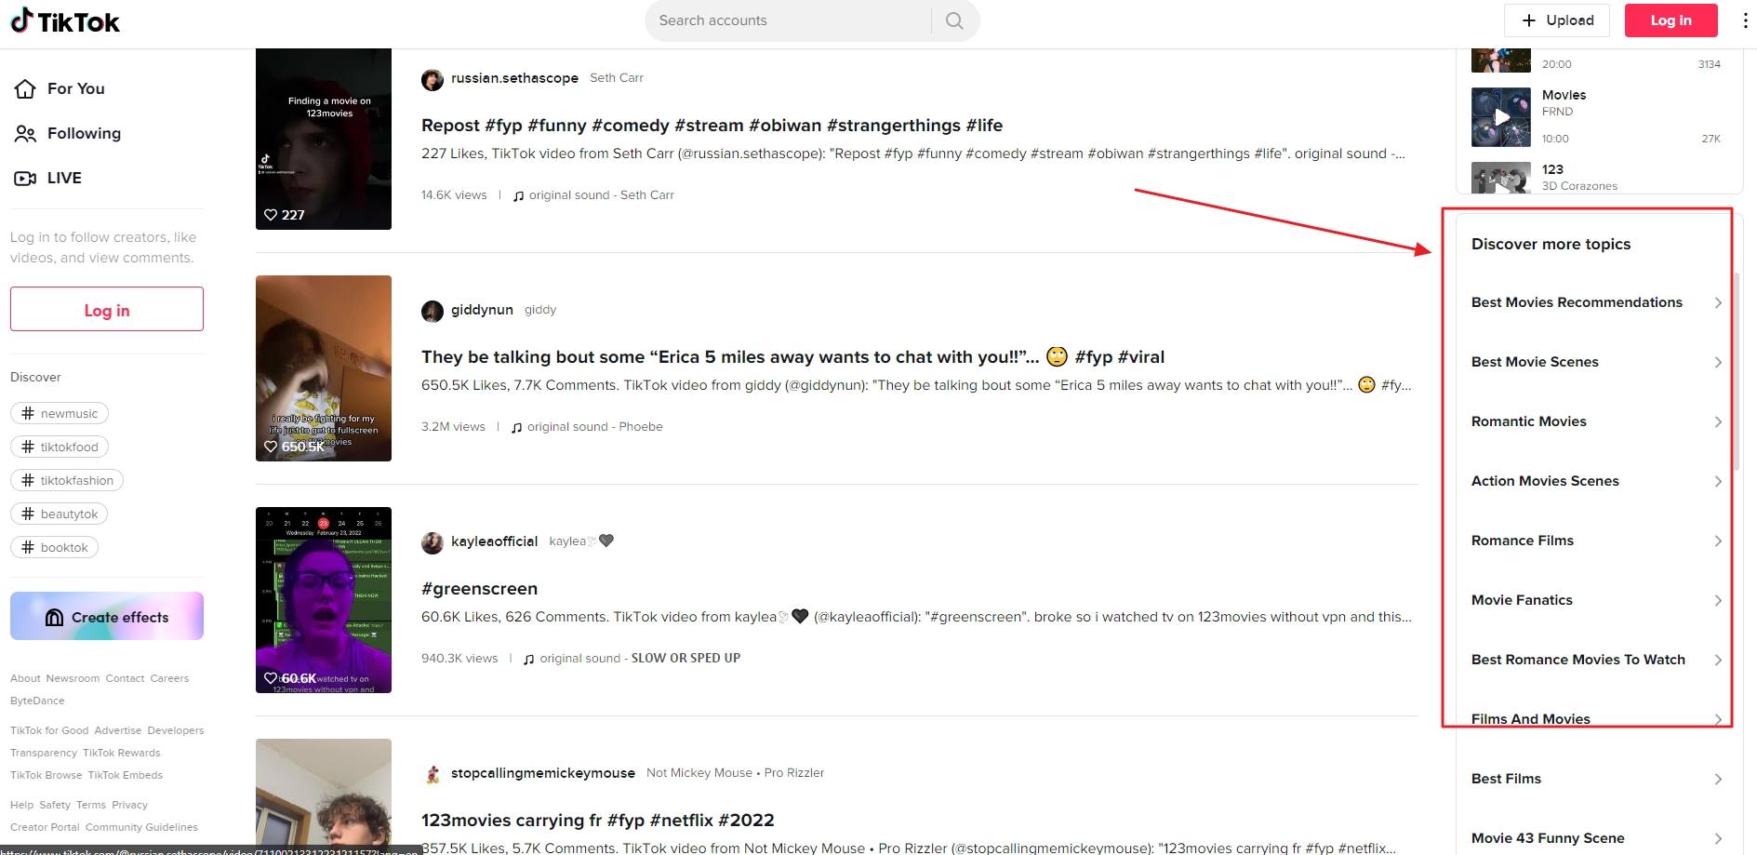Open the About footer link
This screenshot has height=855, width=1757.
point(25,678)
